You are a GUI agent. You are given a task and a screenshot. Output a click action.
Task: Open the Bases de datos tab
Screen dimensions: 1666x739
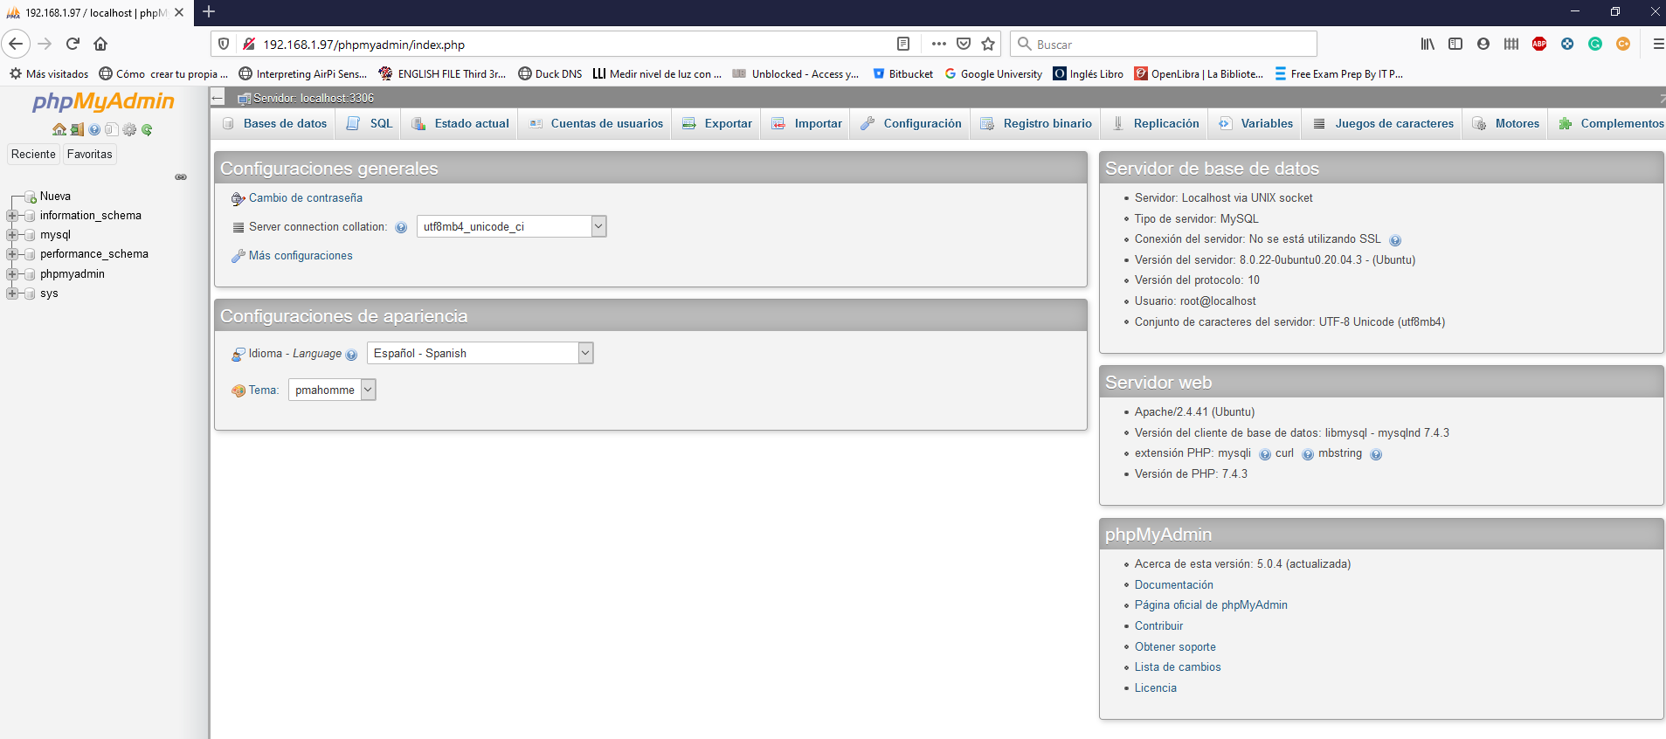(x=274, y=123)
